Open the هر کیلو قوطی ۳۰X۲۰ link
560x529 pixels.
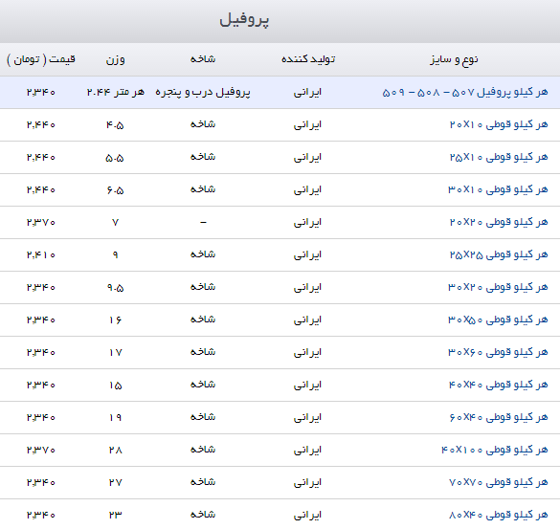(498, 287)
